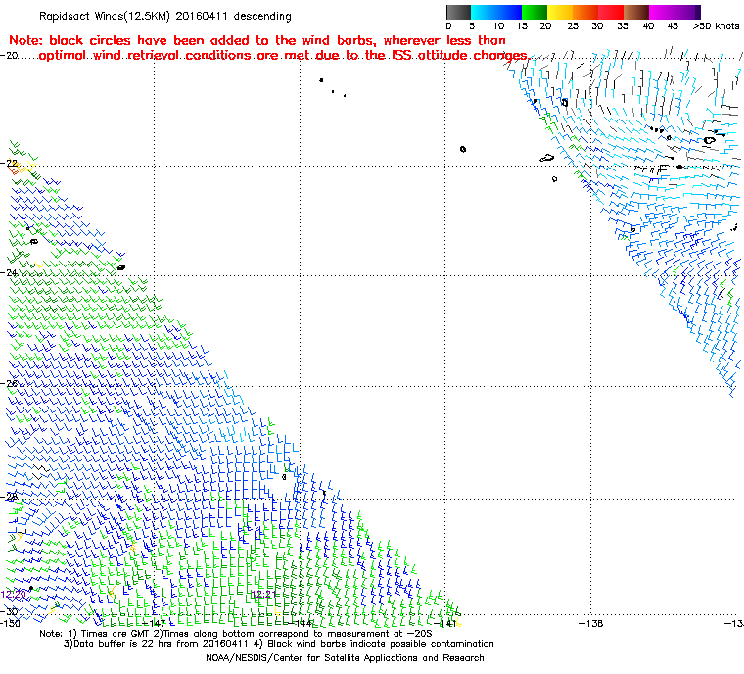
Task: Click the '10' label under the color legend
Action: [498, 26]
